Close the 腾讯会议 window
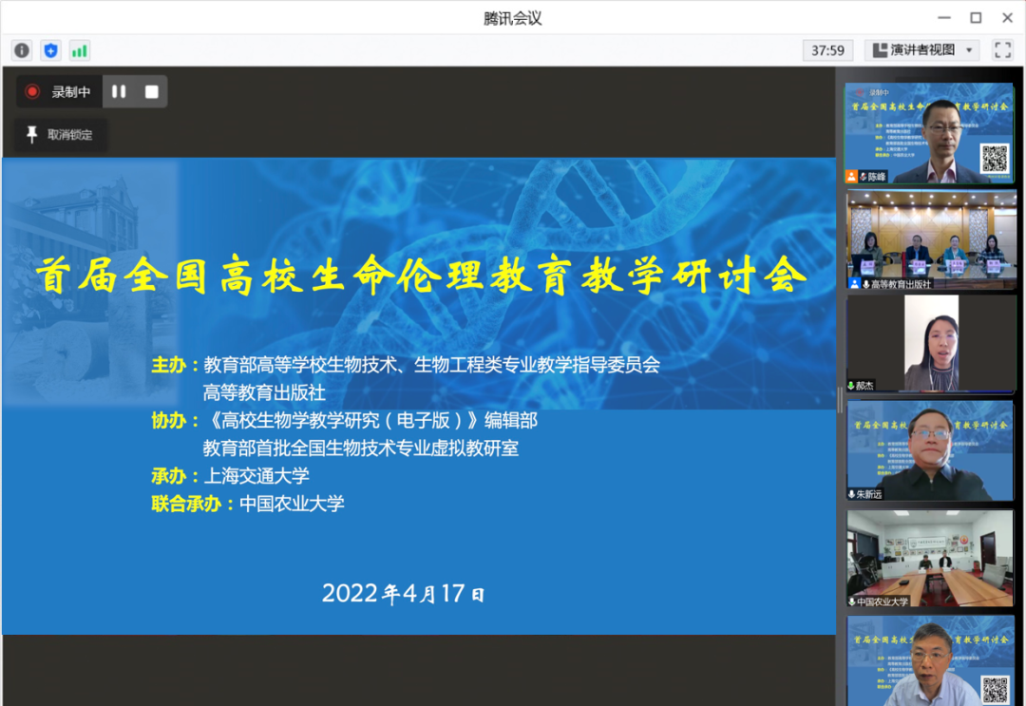This screenshot has width=1026, height=706. tap(1008, 18)
